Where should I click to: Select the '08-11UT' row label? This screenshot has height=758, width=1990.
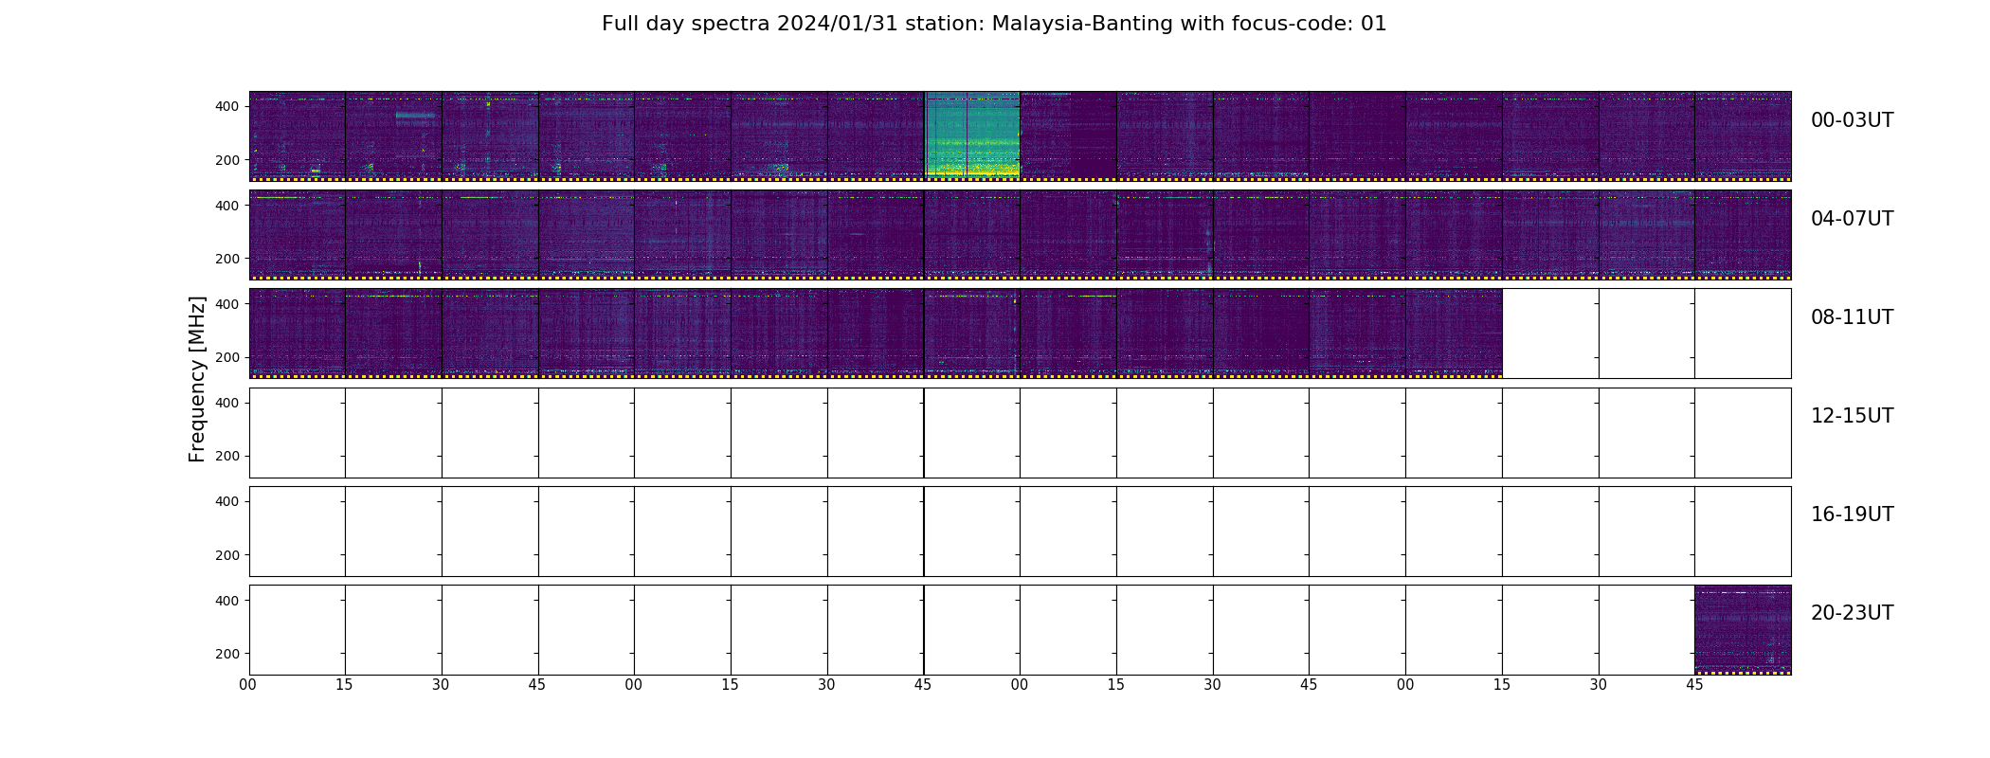[1852, 317]
